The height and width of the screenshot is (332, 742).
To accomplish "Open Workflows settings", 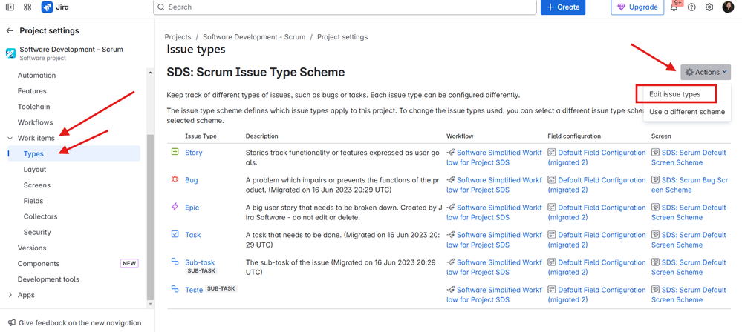I will (x=35, y=122).
